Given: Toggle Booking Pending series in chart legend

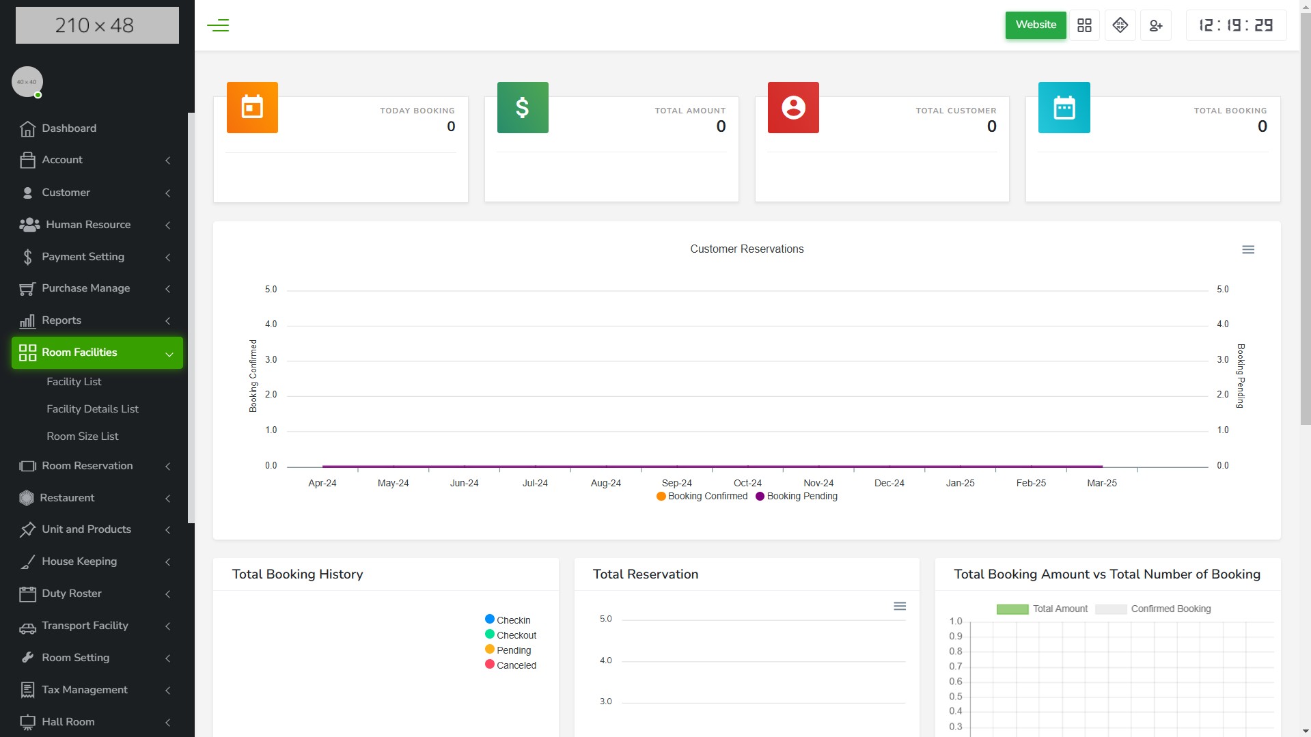Looking at the screenshot, I should coord(797,497).
